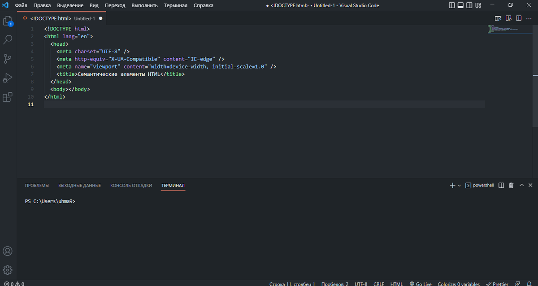Screen dimensions: 538x286
Task: Select the powershell terminal entry
Action: (479, 185)
